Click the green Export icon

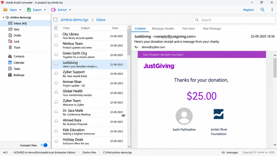pyautogui.click(x=29, y=10)
